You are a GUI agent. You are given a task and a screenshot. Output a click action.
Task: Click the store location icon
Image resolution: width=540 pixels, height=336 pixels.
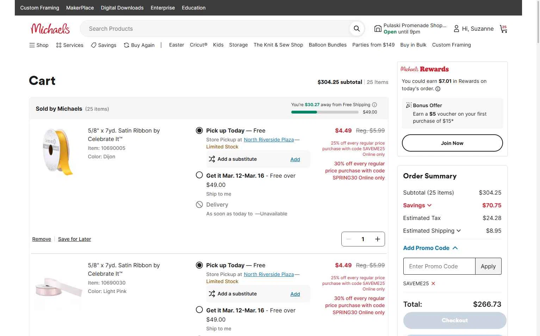tap(378, 29)
